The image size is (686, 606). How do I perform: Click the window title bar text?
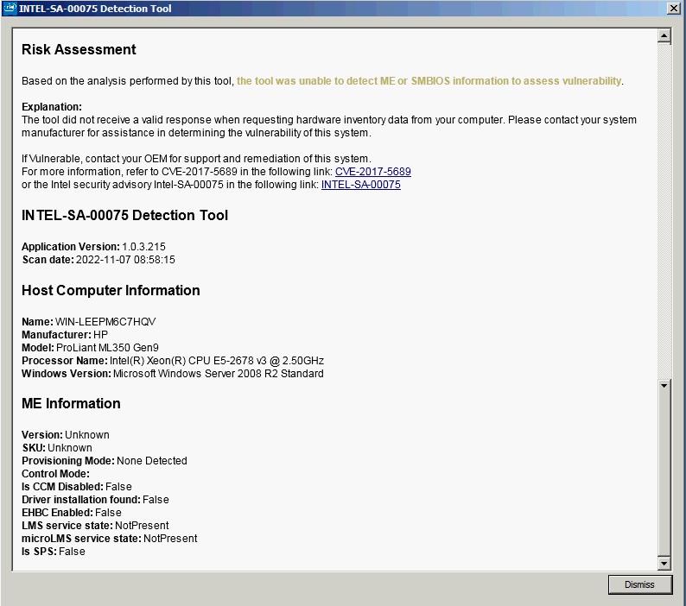pos(95,9)
